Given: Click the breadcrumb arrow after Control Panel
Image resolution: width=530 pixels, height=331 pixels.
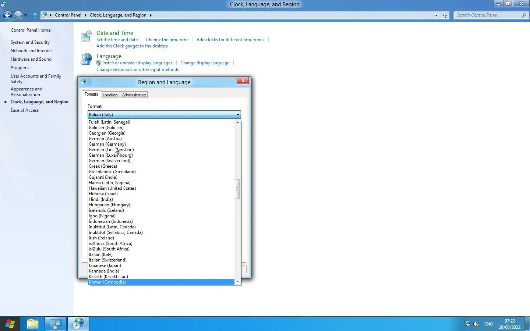Looking at the screenshot, I should (x=85, y=15).
